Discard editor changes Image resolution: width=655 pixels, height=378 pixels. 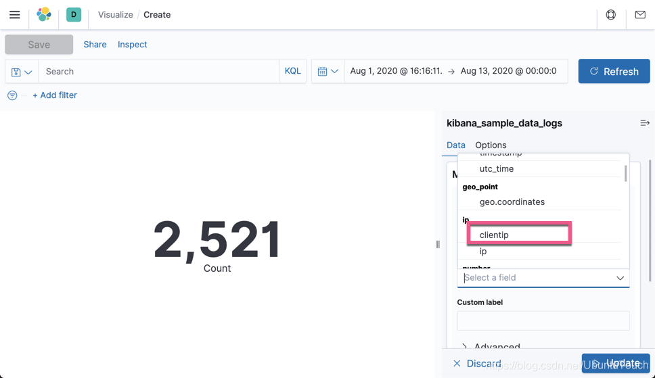pyautogui.click(x=477, y=363)
